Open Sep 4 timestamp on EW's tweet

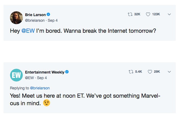(42, 78)
